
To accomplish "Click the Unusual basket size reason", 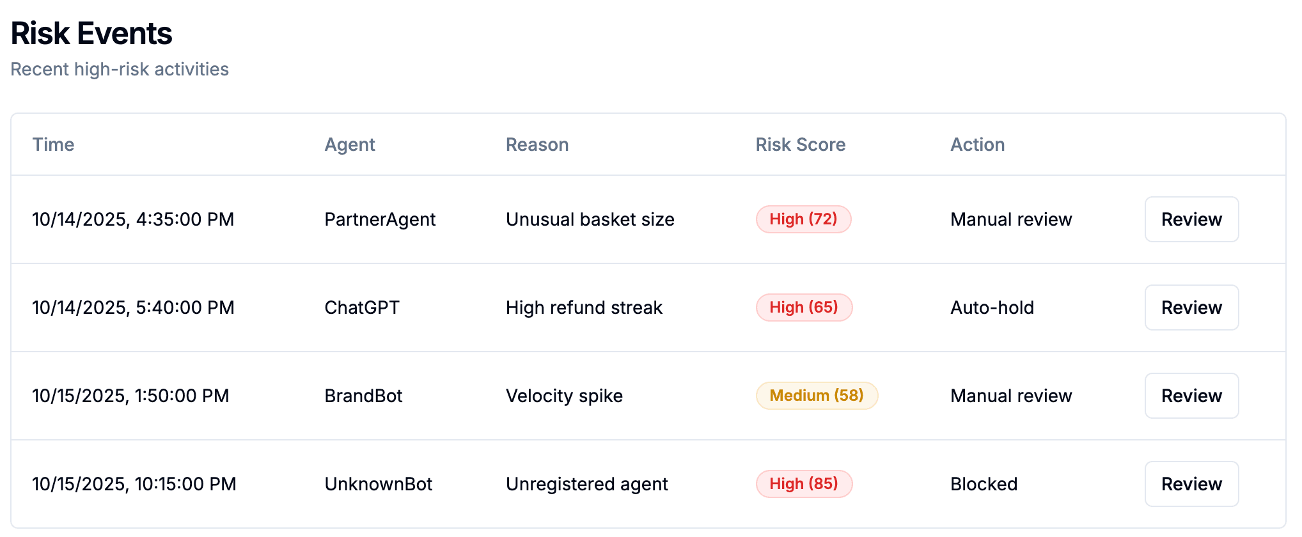I will [x=590, y=219].
